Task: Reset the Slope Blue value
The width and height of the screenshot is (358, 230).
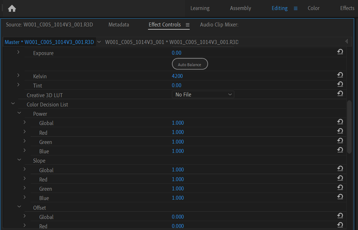Action: coord(340,197)
